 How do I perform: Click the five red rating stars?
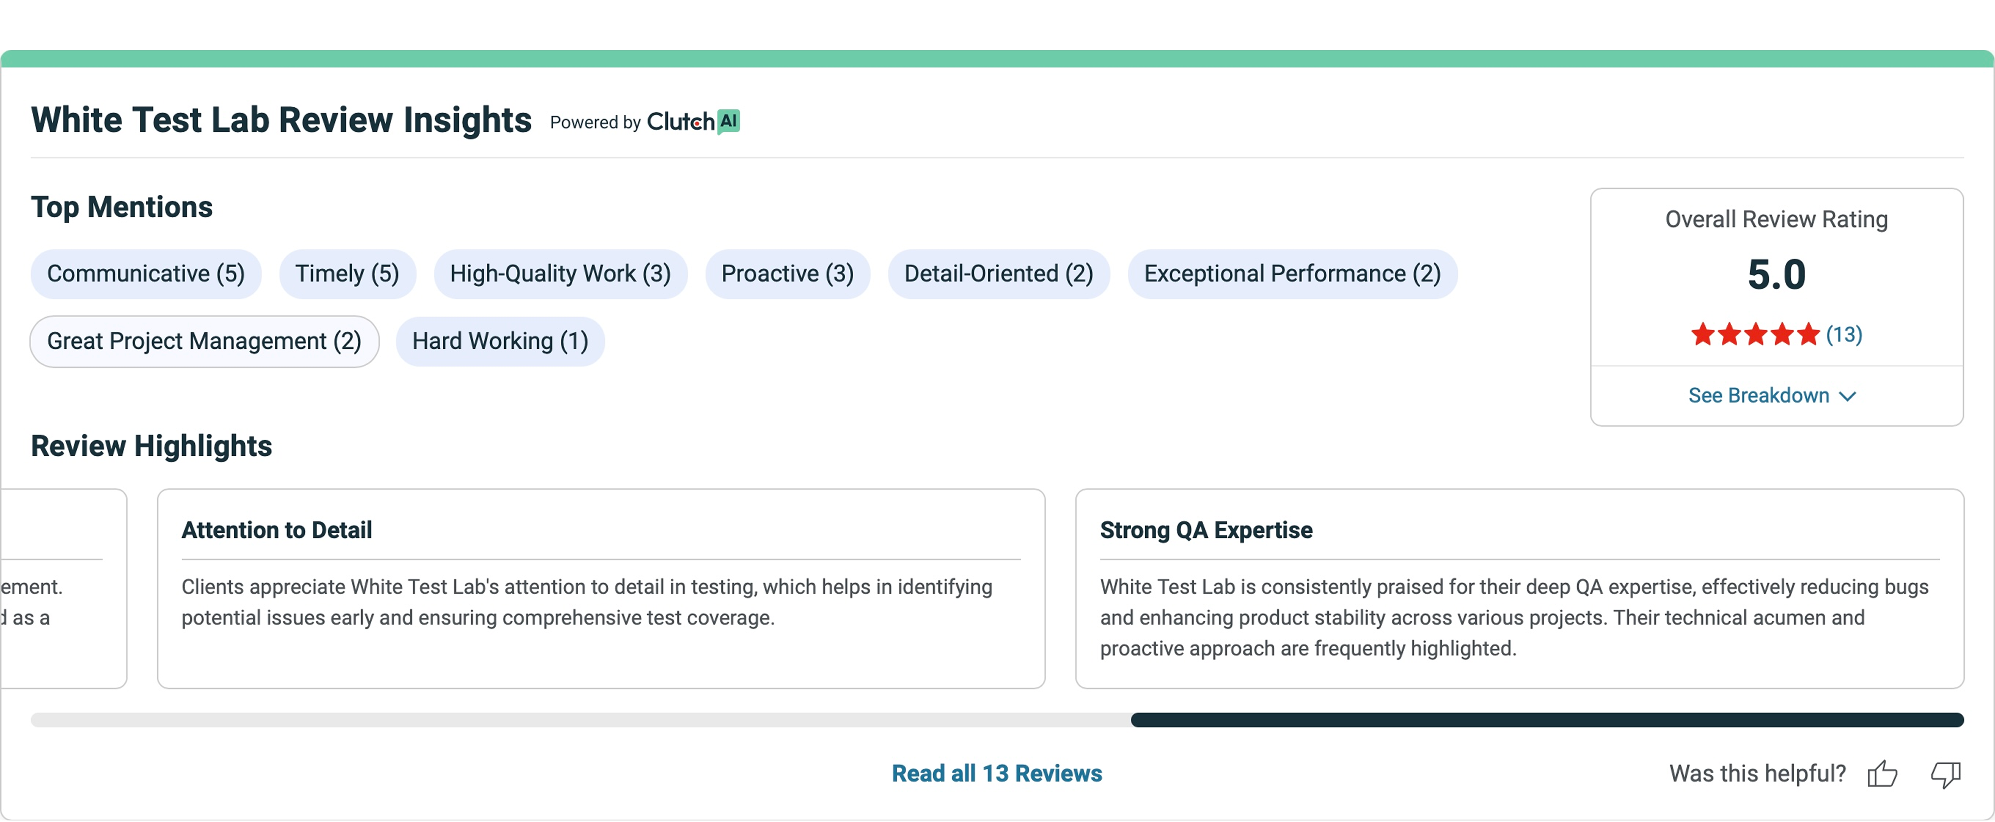click(x=1754, y=334)
